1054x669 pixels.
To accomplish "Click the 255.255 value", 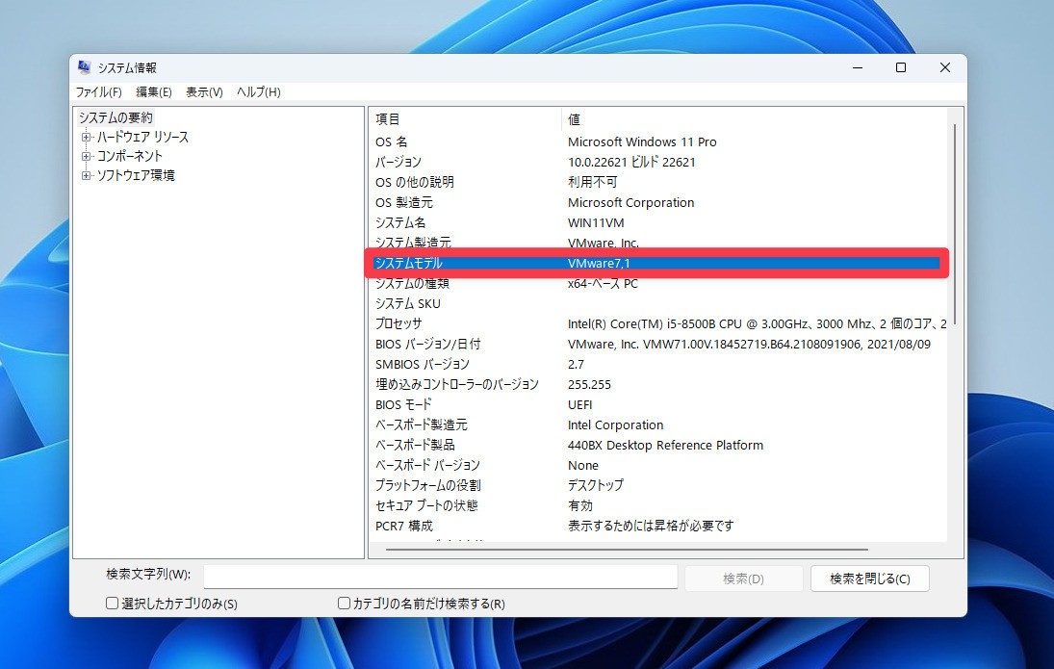I will click(x=589, y=385).
